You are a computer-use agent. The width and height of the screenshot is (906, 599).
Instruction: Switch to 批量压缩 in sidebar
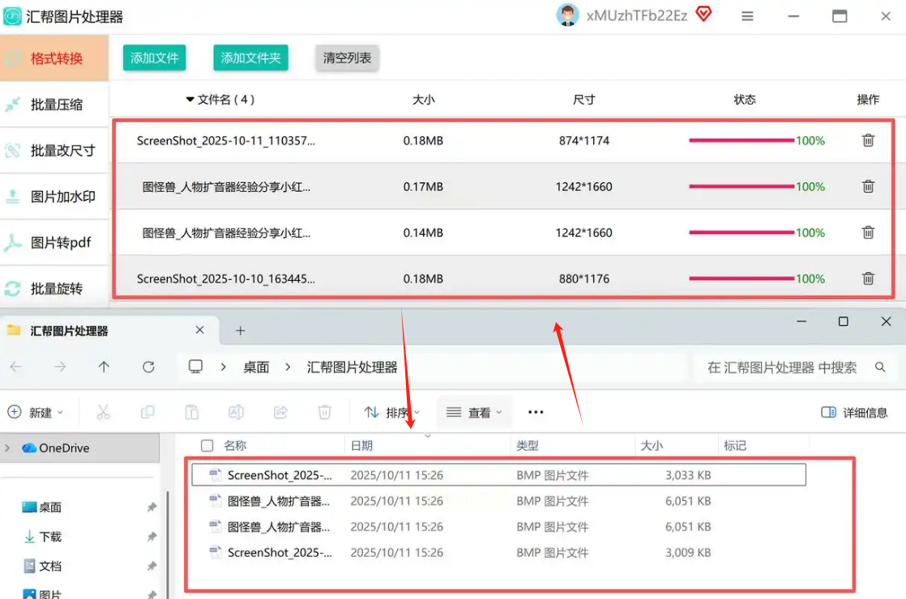click(x=54, y=104)
